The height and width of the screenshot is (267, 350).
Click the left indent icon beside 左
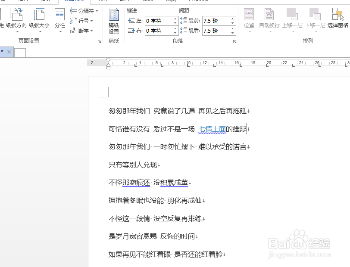tap(131, 21)
